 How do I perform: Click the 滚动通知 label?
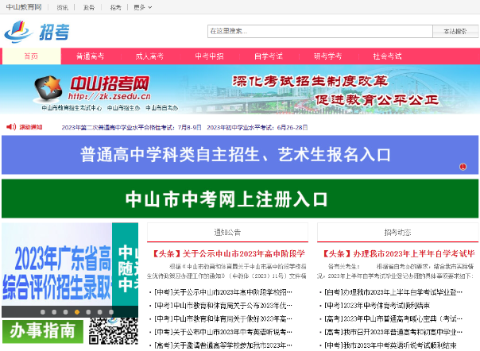(x=31, y=127)
